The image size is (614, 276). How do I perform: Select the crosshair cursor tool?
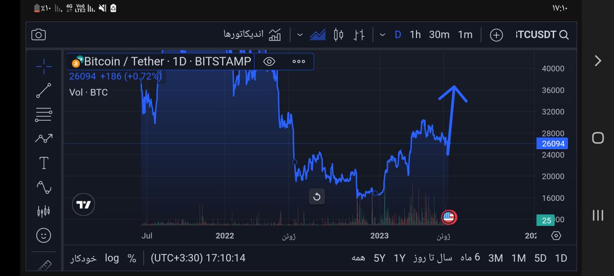(43, 66)
